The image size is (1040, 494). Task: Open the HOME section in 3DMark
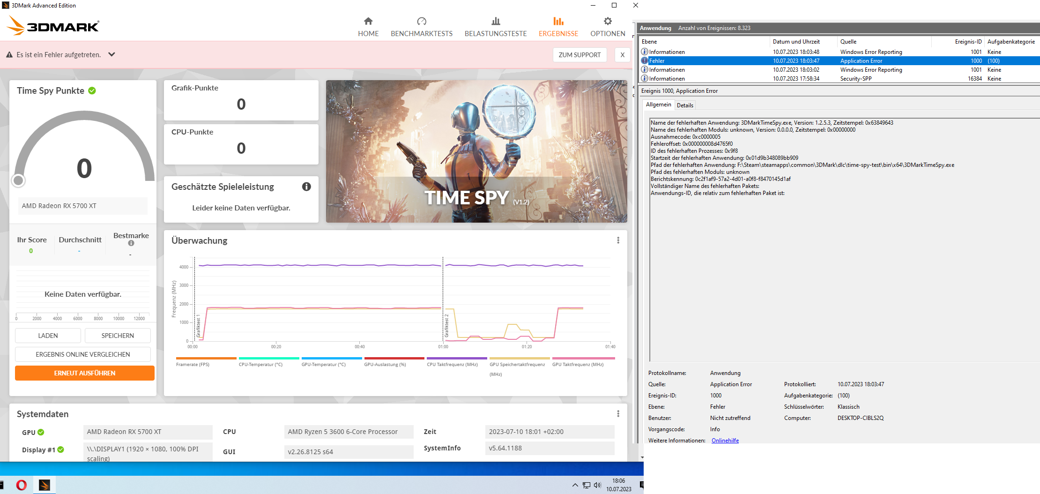pos(368,27)
